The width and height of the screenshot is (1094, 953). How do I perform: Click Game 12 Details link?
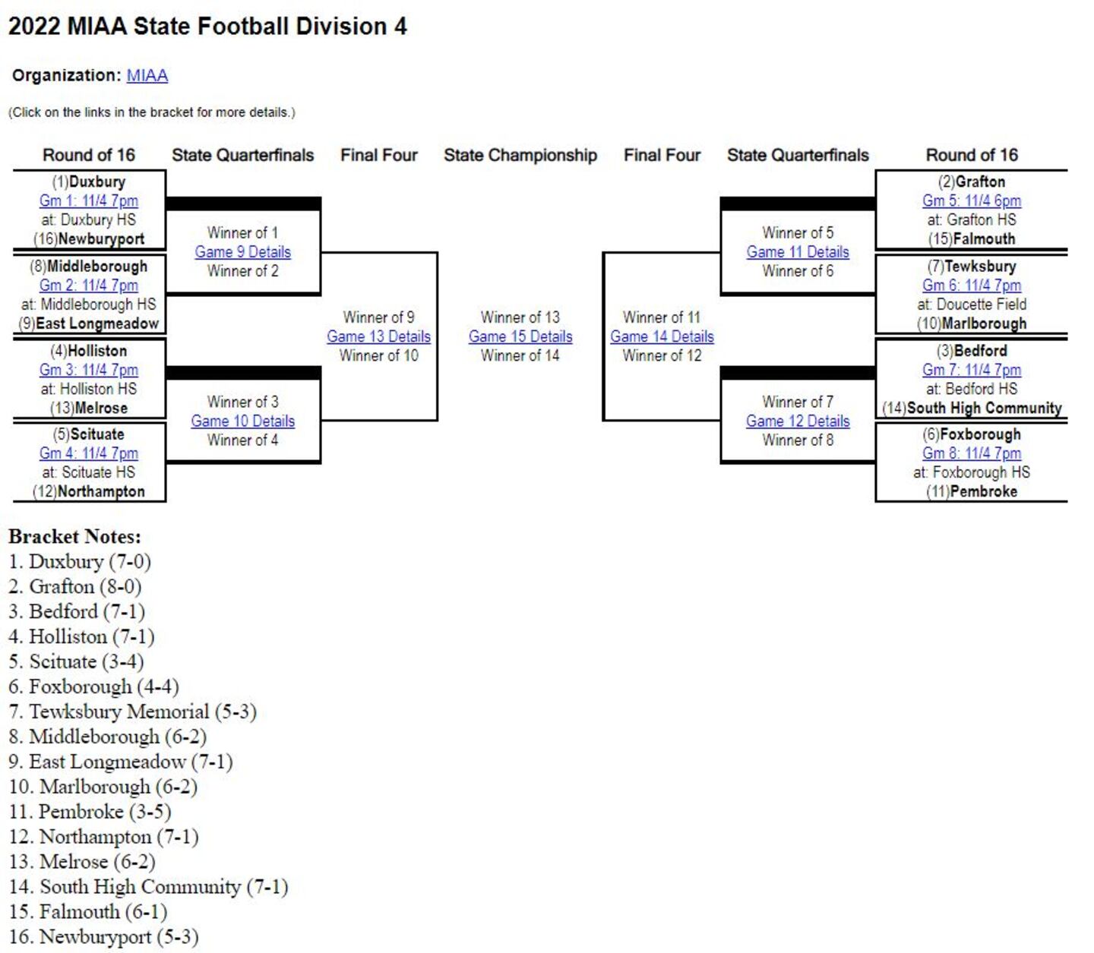pos(798,421)
